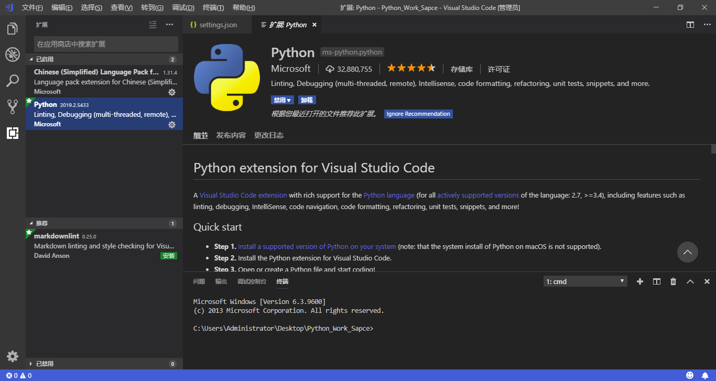Open the Manage gear in activity bar
This screenshot has height=381, width=716.
click(x=13, y=356)
